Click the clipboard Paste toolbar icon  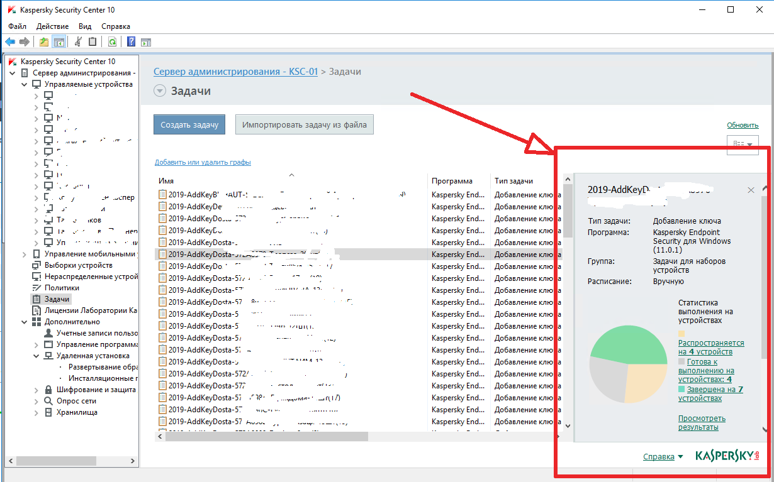coord(93,42)
